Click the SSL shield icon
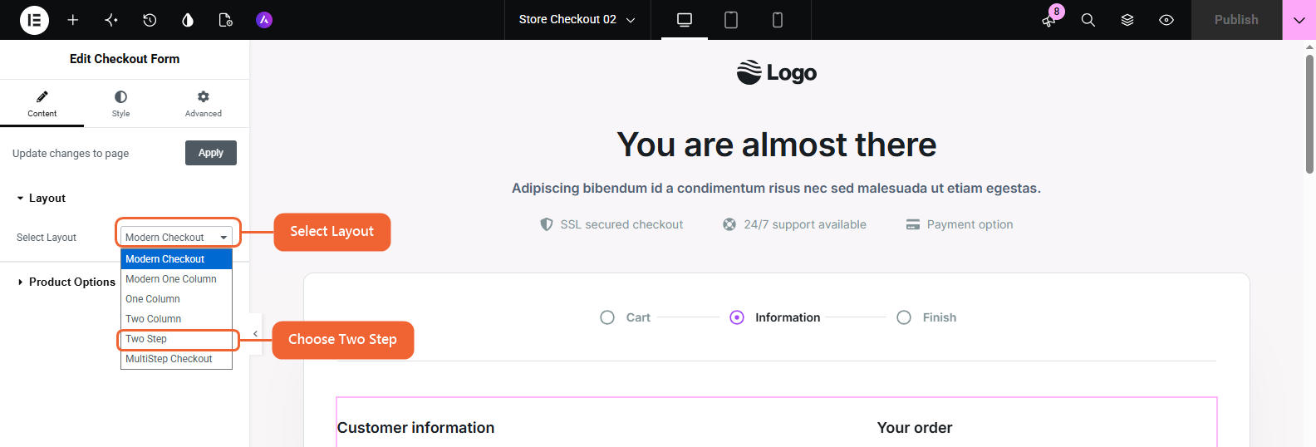 coord(546,224)
